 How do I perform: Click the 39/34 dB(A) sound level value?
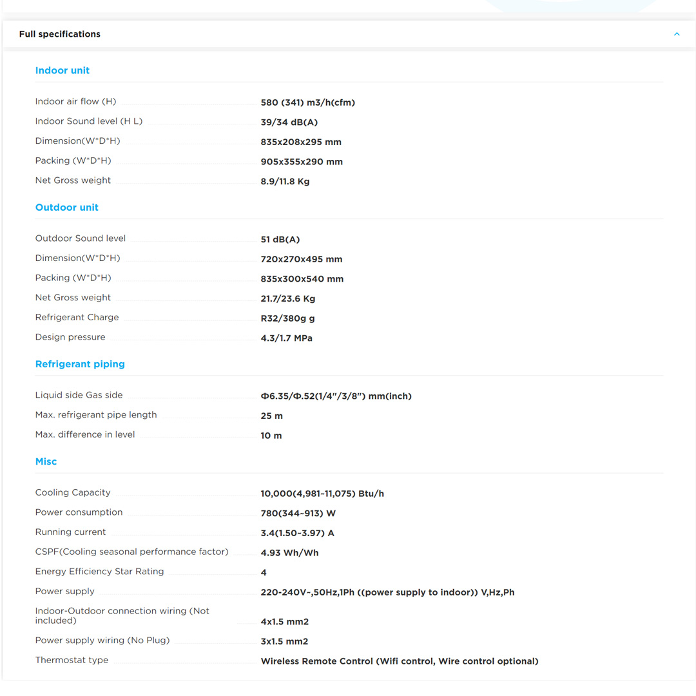click(x=289, y=122)
